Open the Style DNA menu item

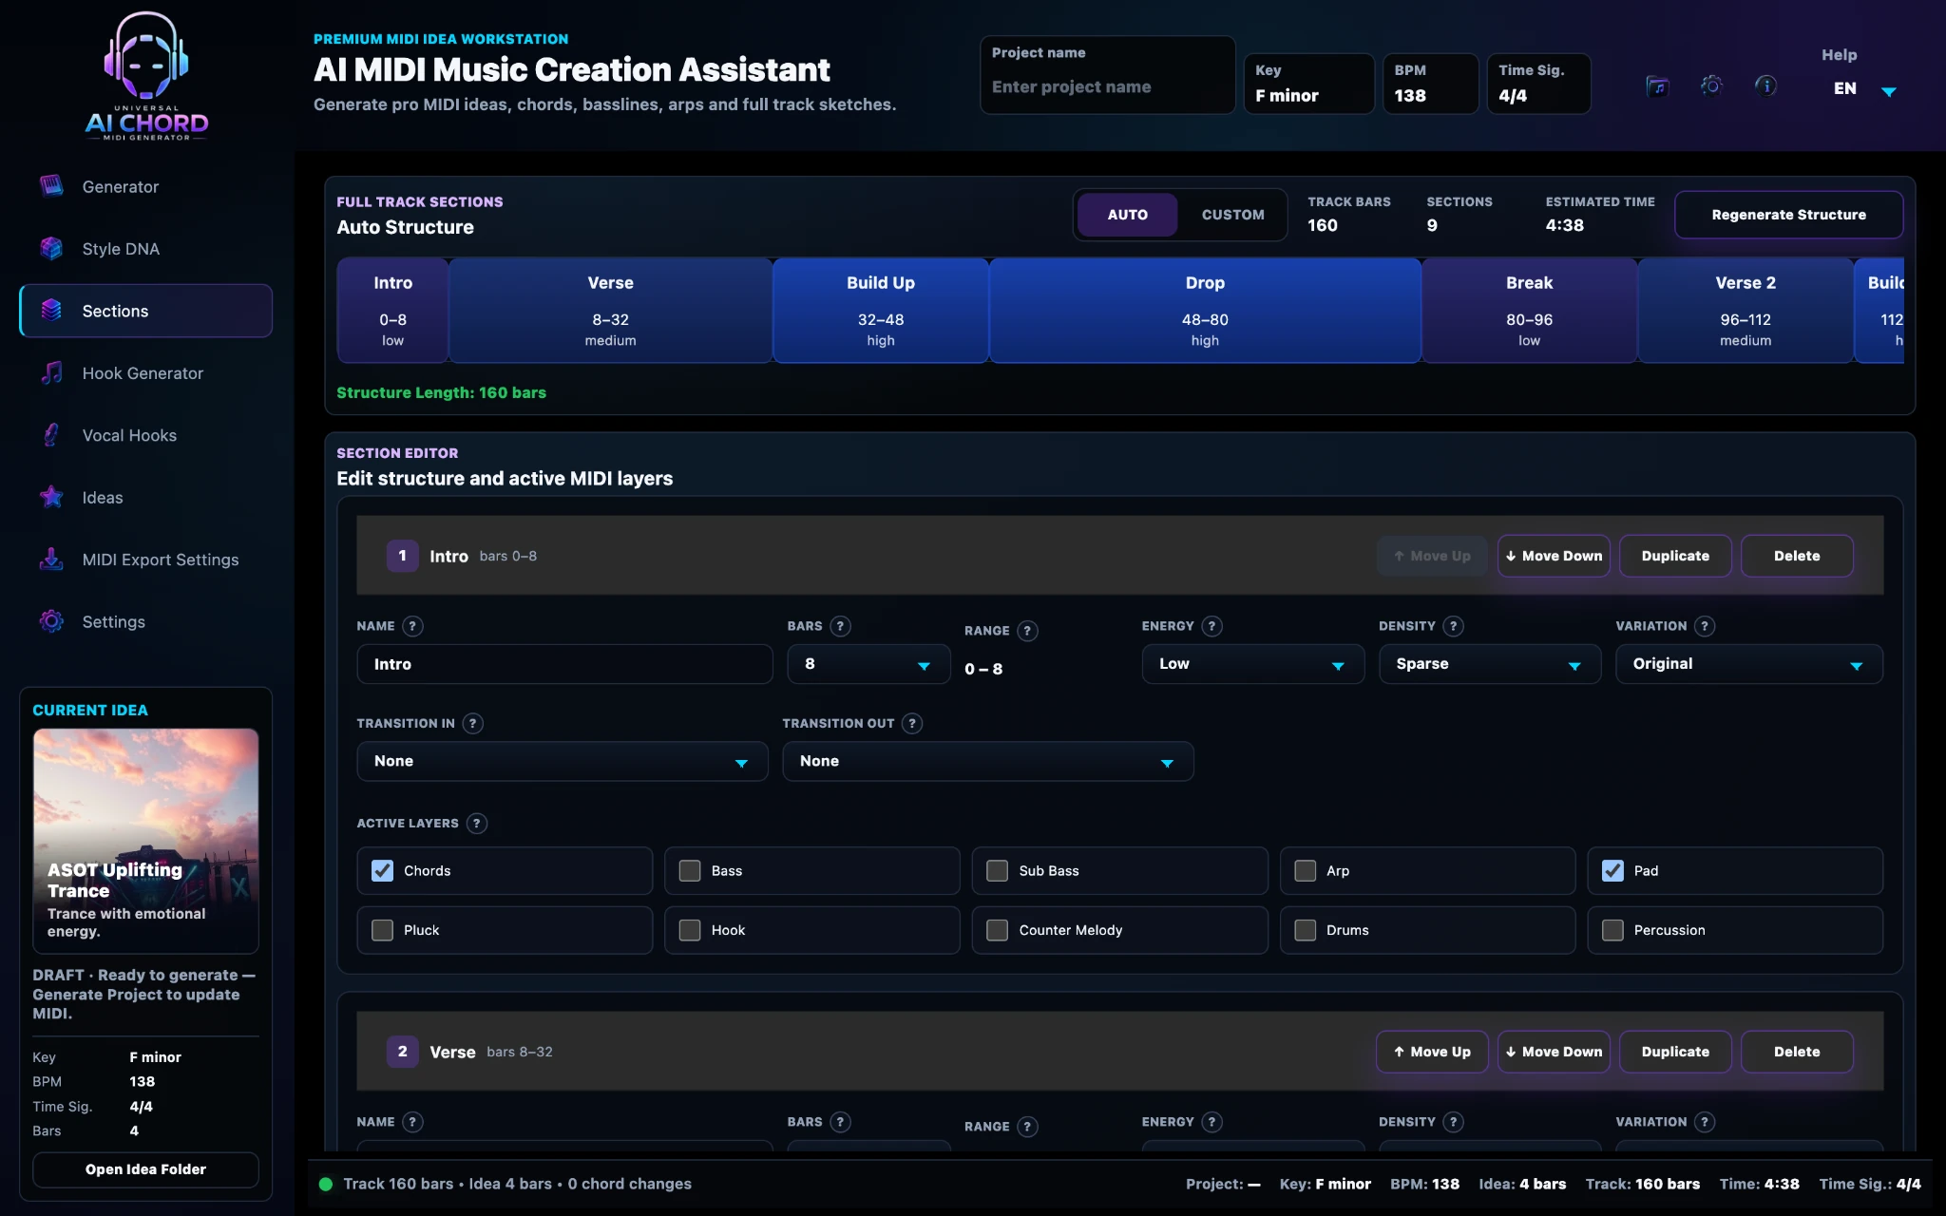point(145,248)
